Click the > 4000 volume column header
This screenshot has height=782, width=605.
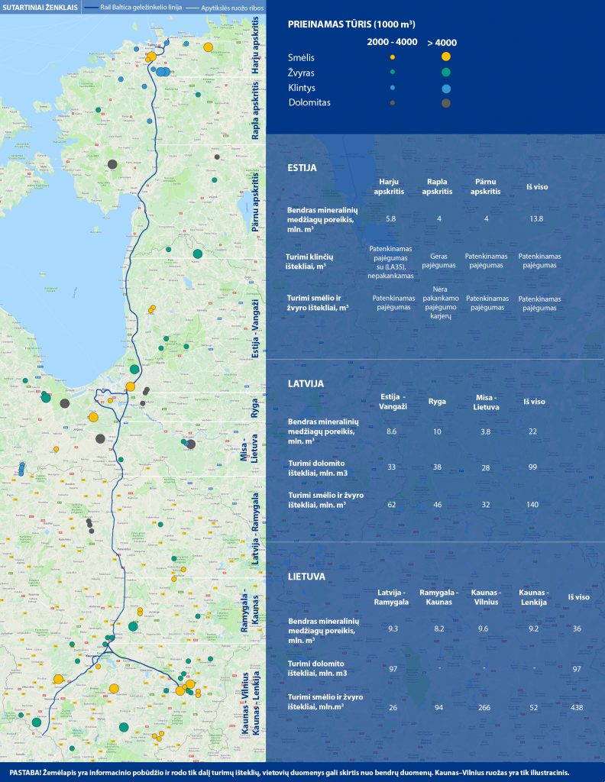[x=442, y=43]
